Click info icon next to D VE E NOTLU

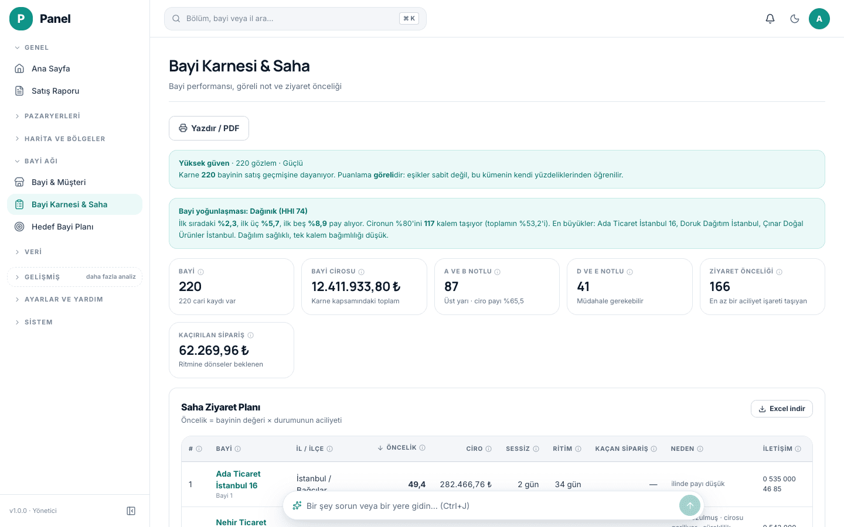[x=630, y=272]
